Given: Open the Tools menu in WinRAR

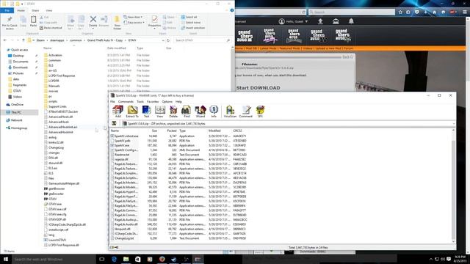Looking at the screenshot, I should (x=140, y=102).
